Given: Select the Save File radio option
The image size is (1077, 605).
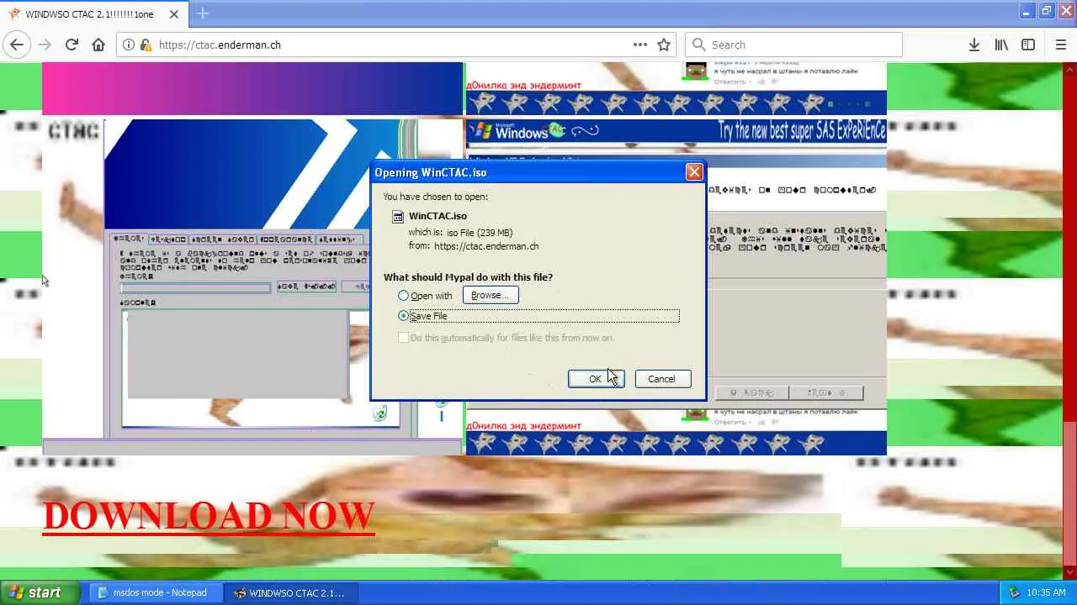Looking at the screenshot, I should tap(404, 316).
